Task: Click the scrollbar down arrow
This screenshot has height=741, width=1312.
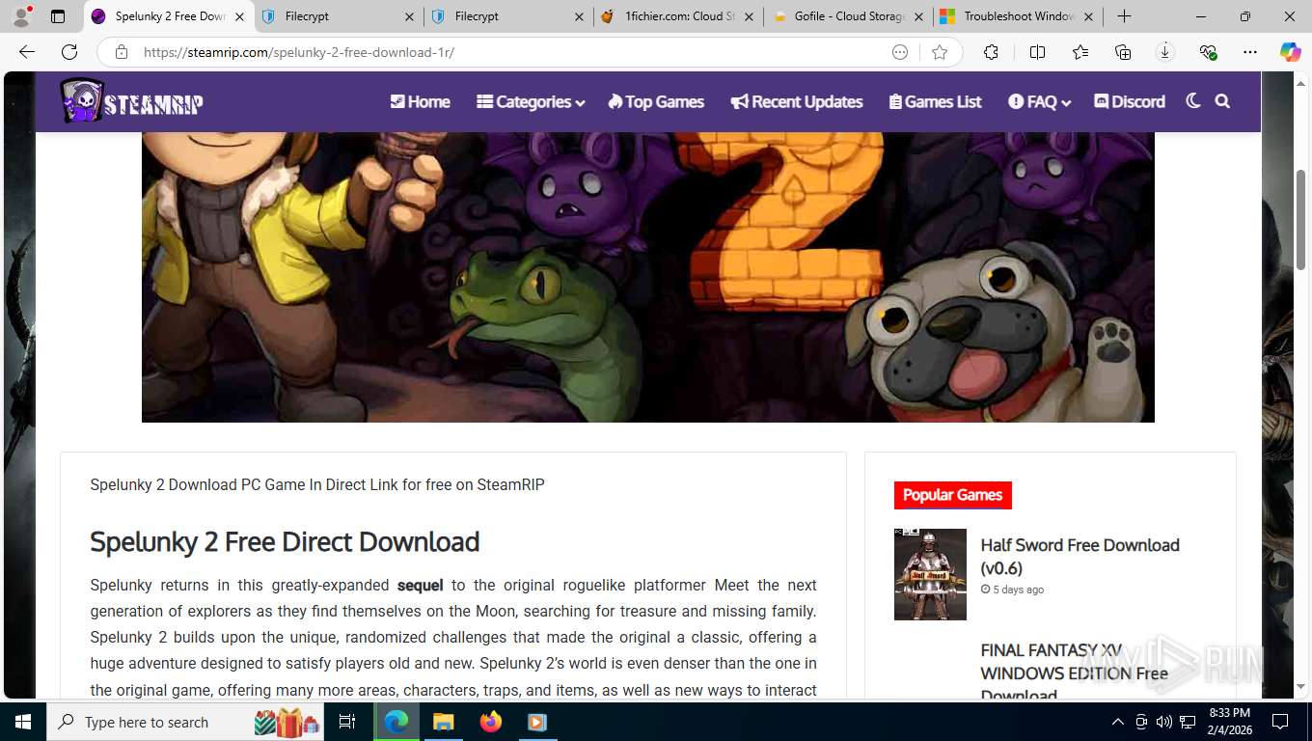Action: coord(1301,686)
